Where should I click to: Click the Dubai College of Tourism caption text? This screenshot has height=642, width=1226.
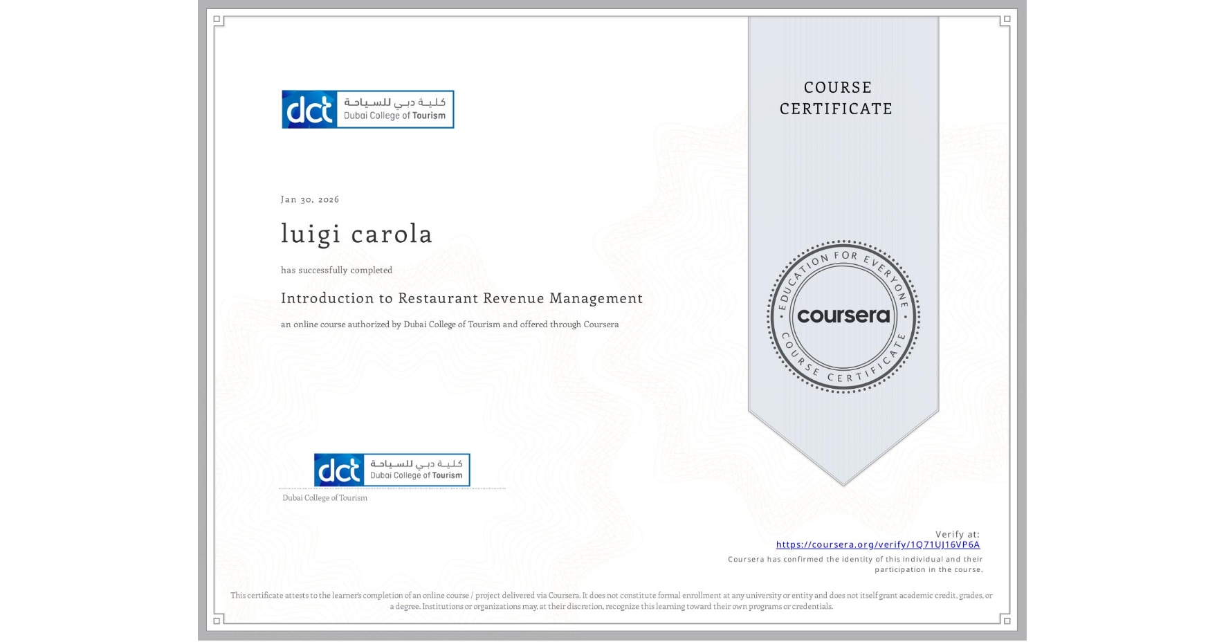coord(324,497)
